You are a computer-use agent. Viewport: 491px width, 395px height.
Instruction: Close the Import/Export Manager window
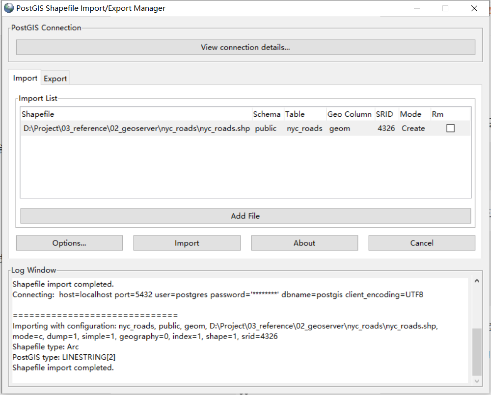point(474,8)
